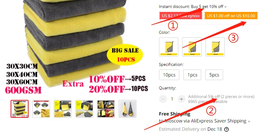Select the 1pcs specification option

point(192,75)
